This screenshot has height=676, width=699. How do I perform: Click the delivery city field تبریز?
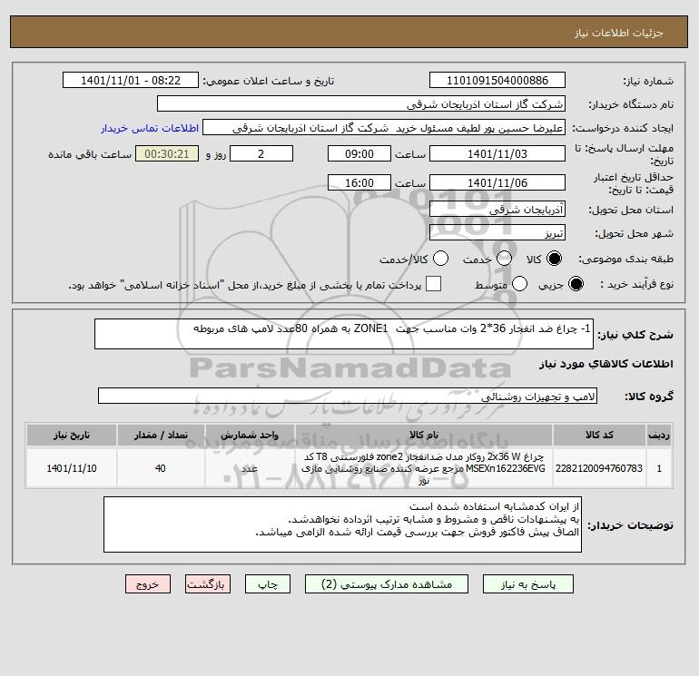point(497,232)
